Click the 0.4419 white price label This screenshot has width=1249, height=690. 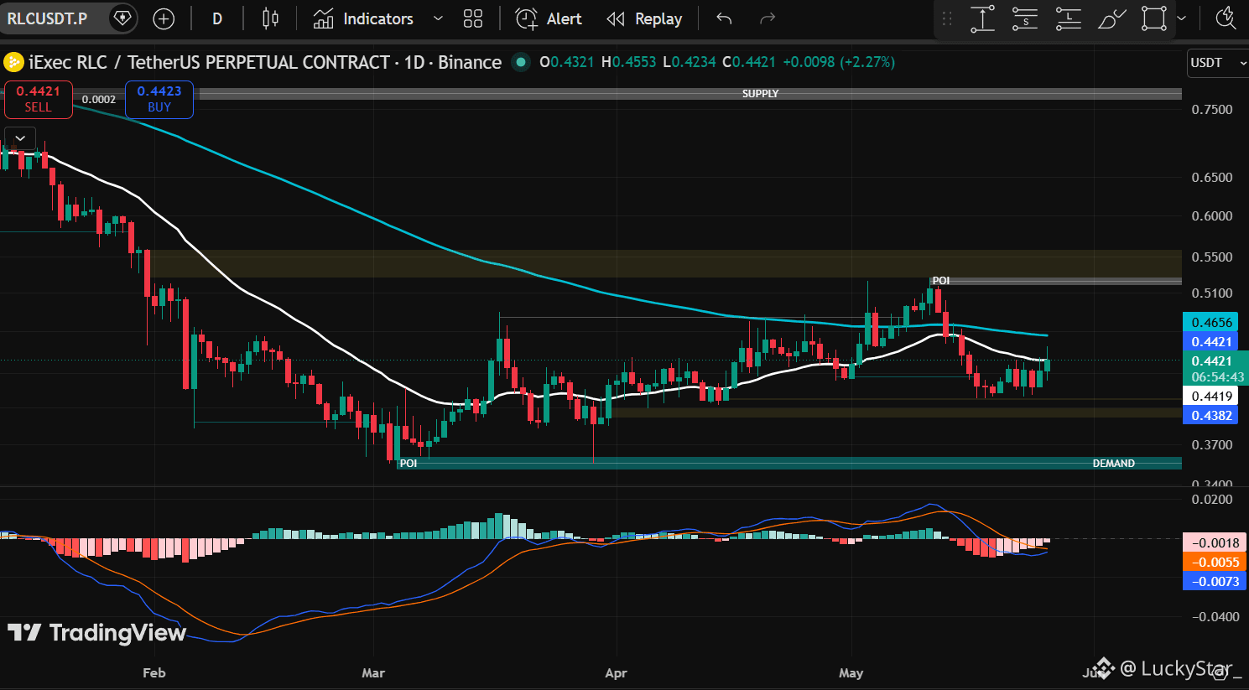click(x=1212, y=396)
